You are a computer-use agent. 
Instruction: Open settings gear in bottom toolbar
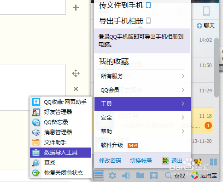[x=112, y=176]
